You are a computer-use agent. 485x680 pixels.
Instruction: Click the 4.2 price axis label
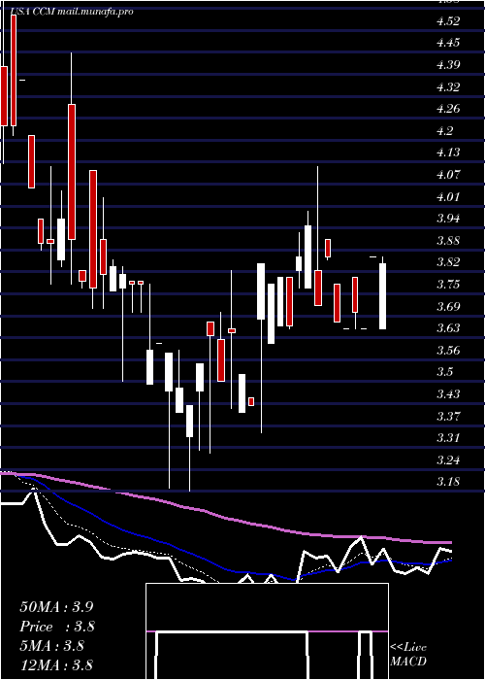(x=445, y=131)
